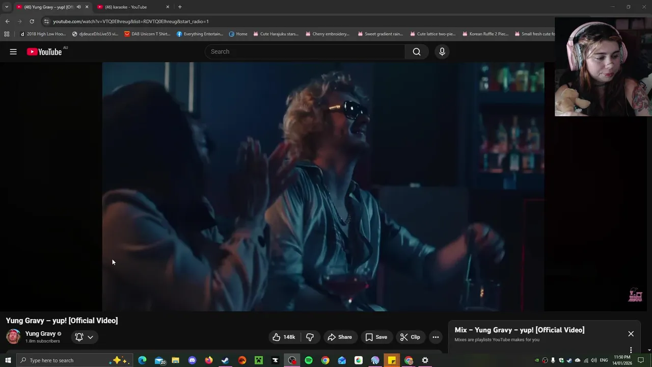
Task: Click the Mix – Yung Gravy playlist title
Action: point(520,330)
